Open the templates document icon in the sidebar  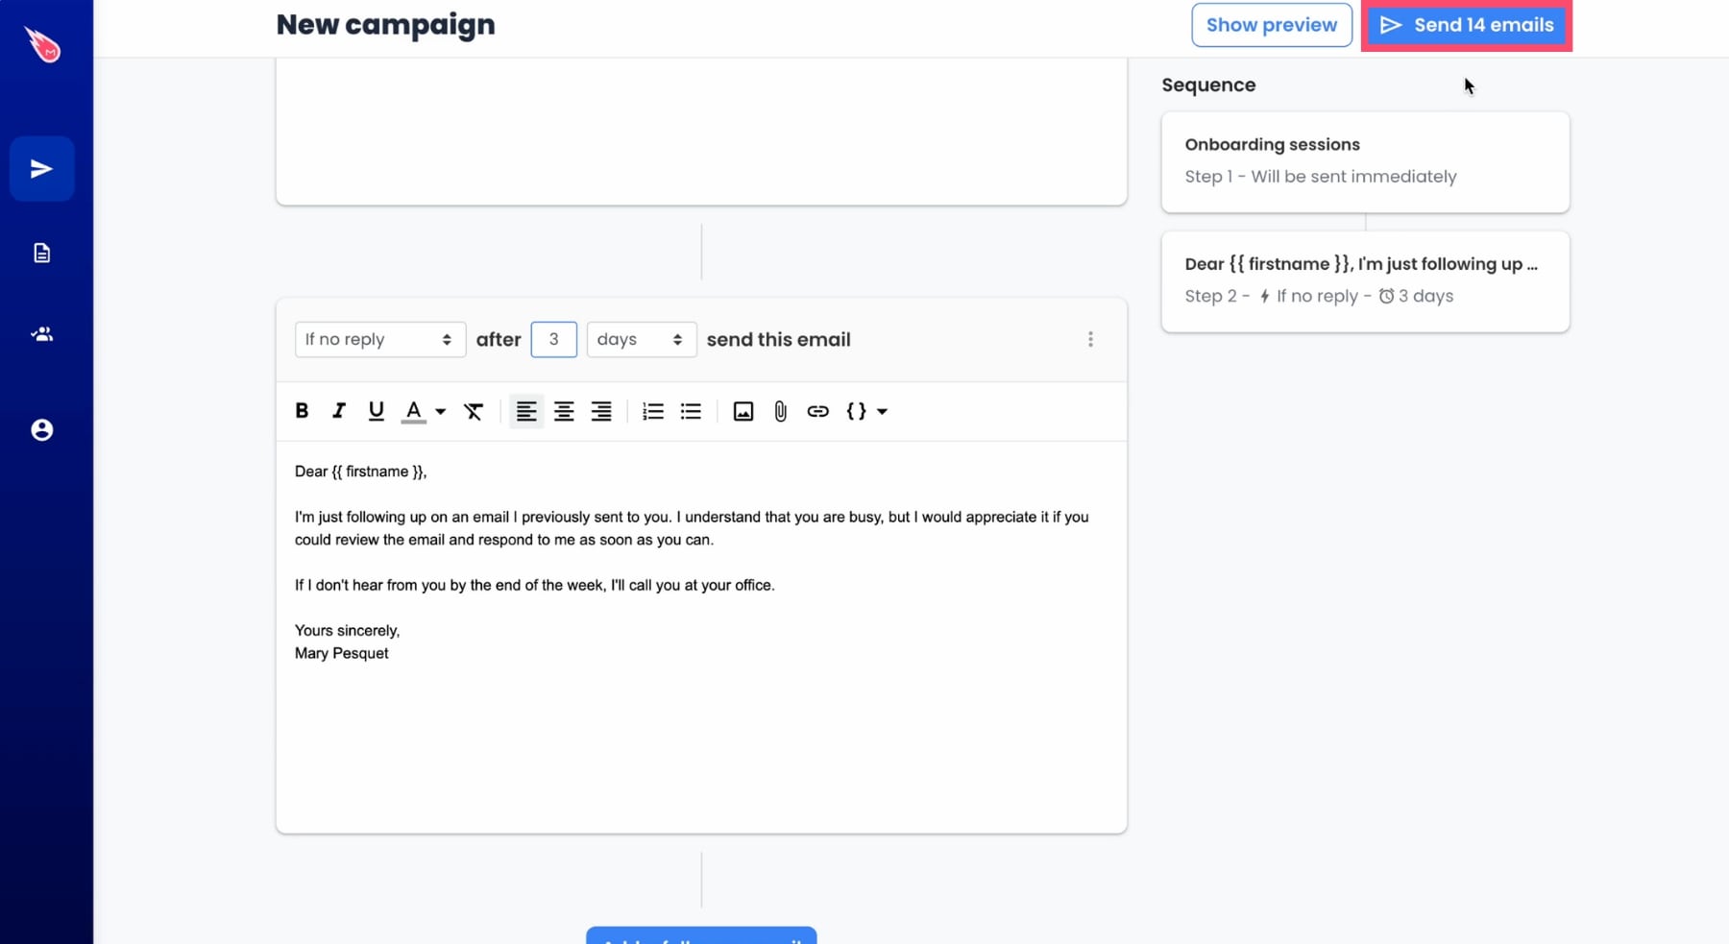click(x=41, y=253)
